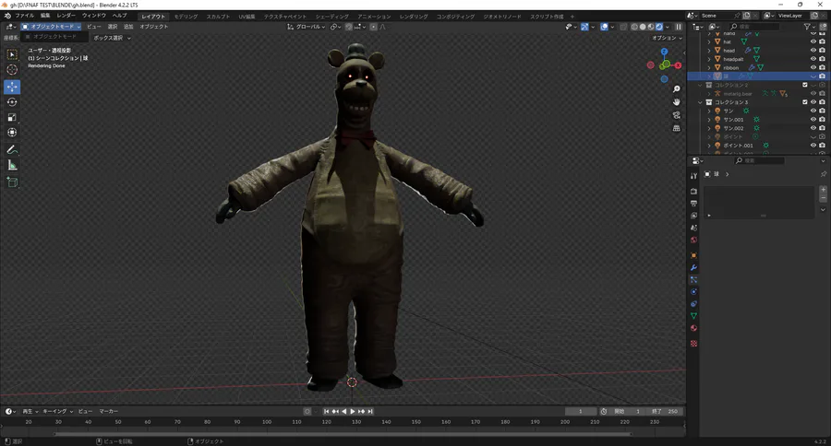Click the timeline play button
The width and height of the screenshot is (831, 446).
pyautogui.click(x=353, y=411)
